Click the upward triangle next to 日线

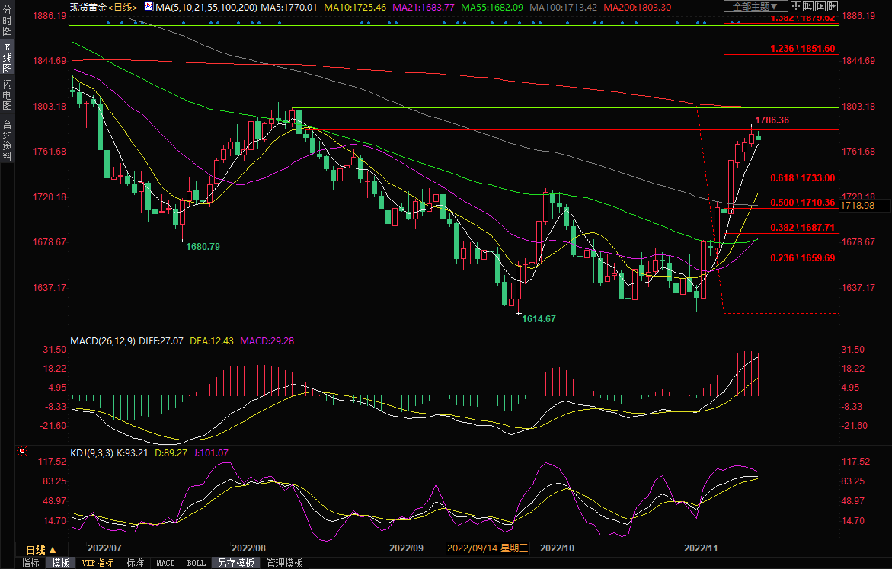[x=53, y=549]
